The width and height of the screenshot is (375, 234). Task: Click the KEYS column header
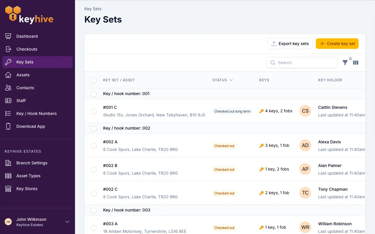point(264,80)
